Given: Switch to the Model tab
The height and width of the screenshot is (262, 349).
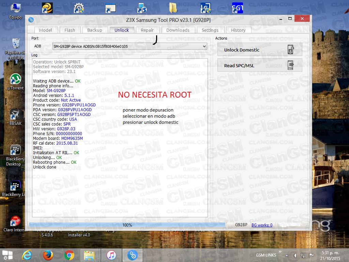Looking at the screenshot, I should click(46, 30).
